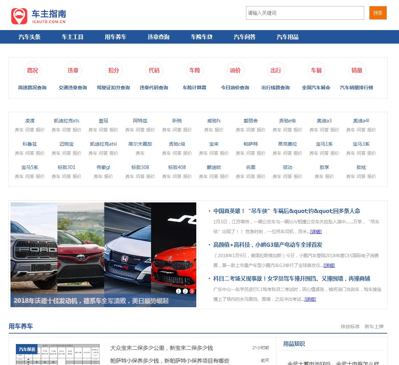
Task: Open 出行线路查询 link
Action: [276, 88]
